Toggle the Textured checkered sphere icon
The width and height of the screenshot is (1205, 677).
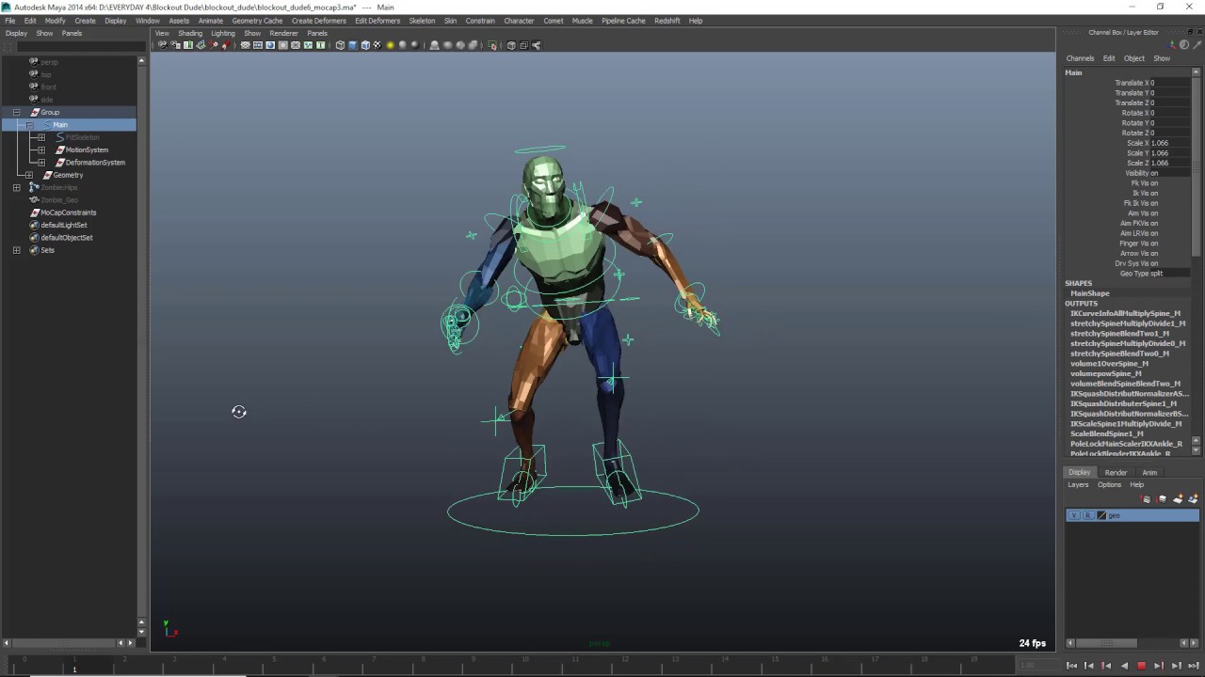[x=378, y=45]
